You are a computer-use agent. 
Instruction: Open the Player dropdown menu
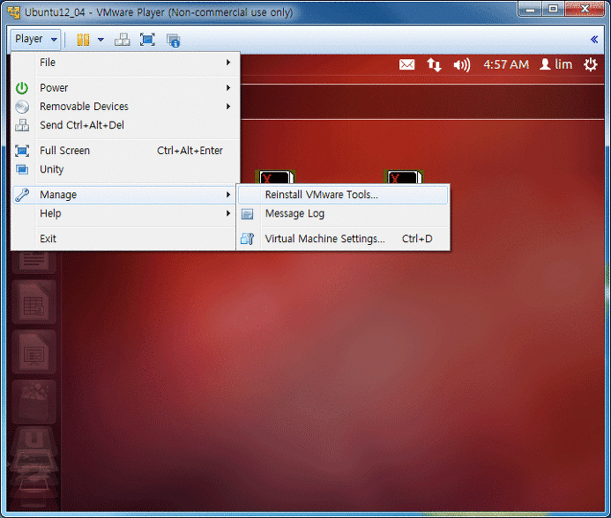[x=35, y=40]
